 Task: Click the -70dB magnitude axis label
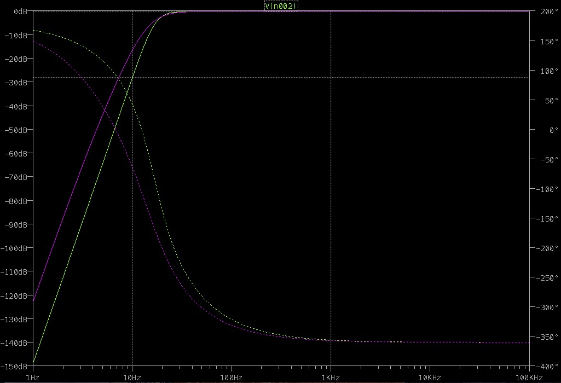[x=16, y=177]
